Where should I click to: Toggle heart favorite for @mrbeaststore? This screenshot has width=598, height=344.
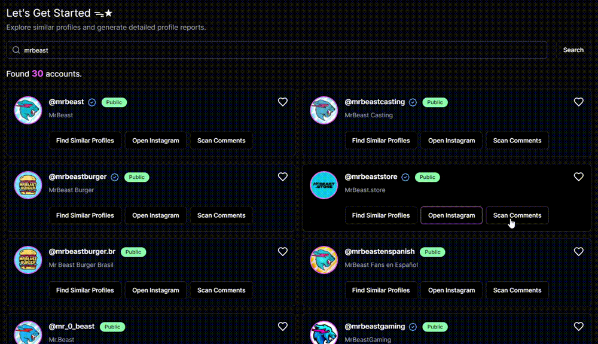coord(578,176)
